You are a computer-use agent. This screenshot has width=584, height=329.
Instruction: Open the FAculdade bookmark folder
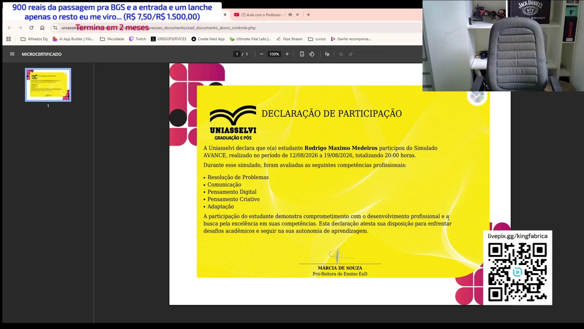coord(112,39)
